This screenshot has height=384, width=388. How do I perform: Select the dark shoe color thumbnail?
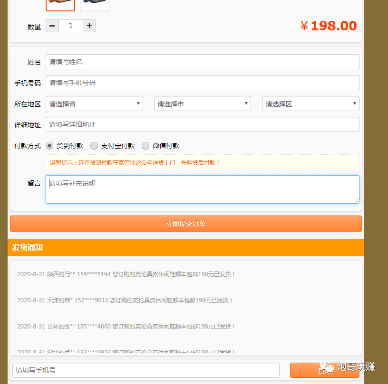[x=94, y=4]
